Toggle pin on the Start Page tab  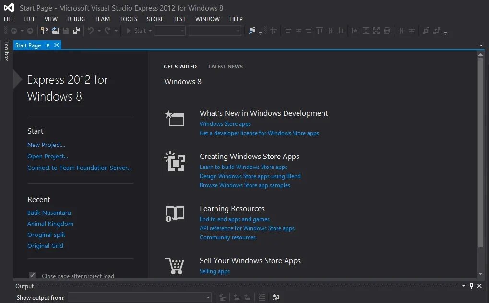pos(48,45)
